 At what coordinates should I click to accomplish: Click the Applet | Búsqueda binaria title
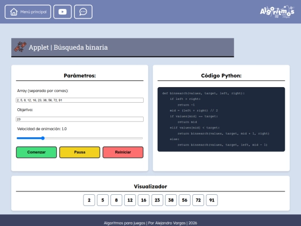(68, 47)
